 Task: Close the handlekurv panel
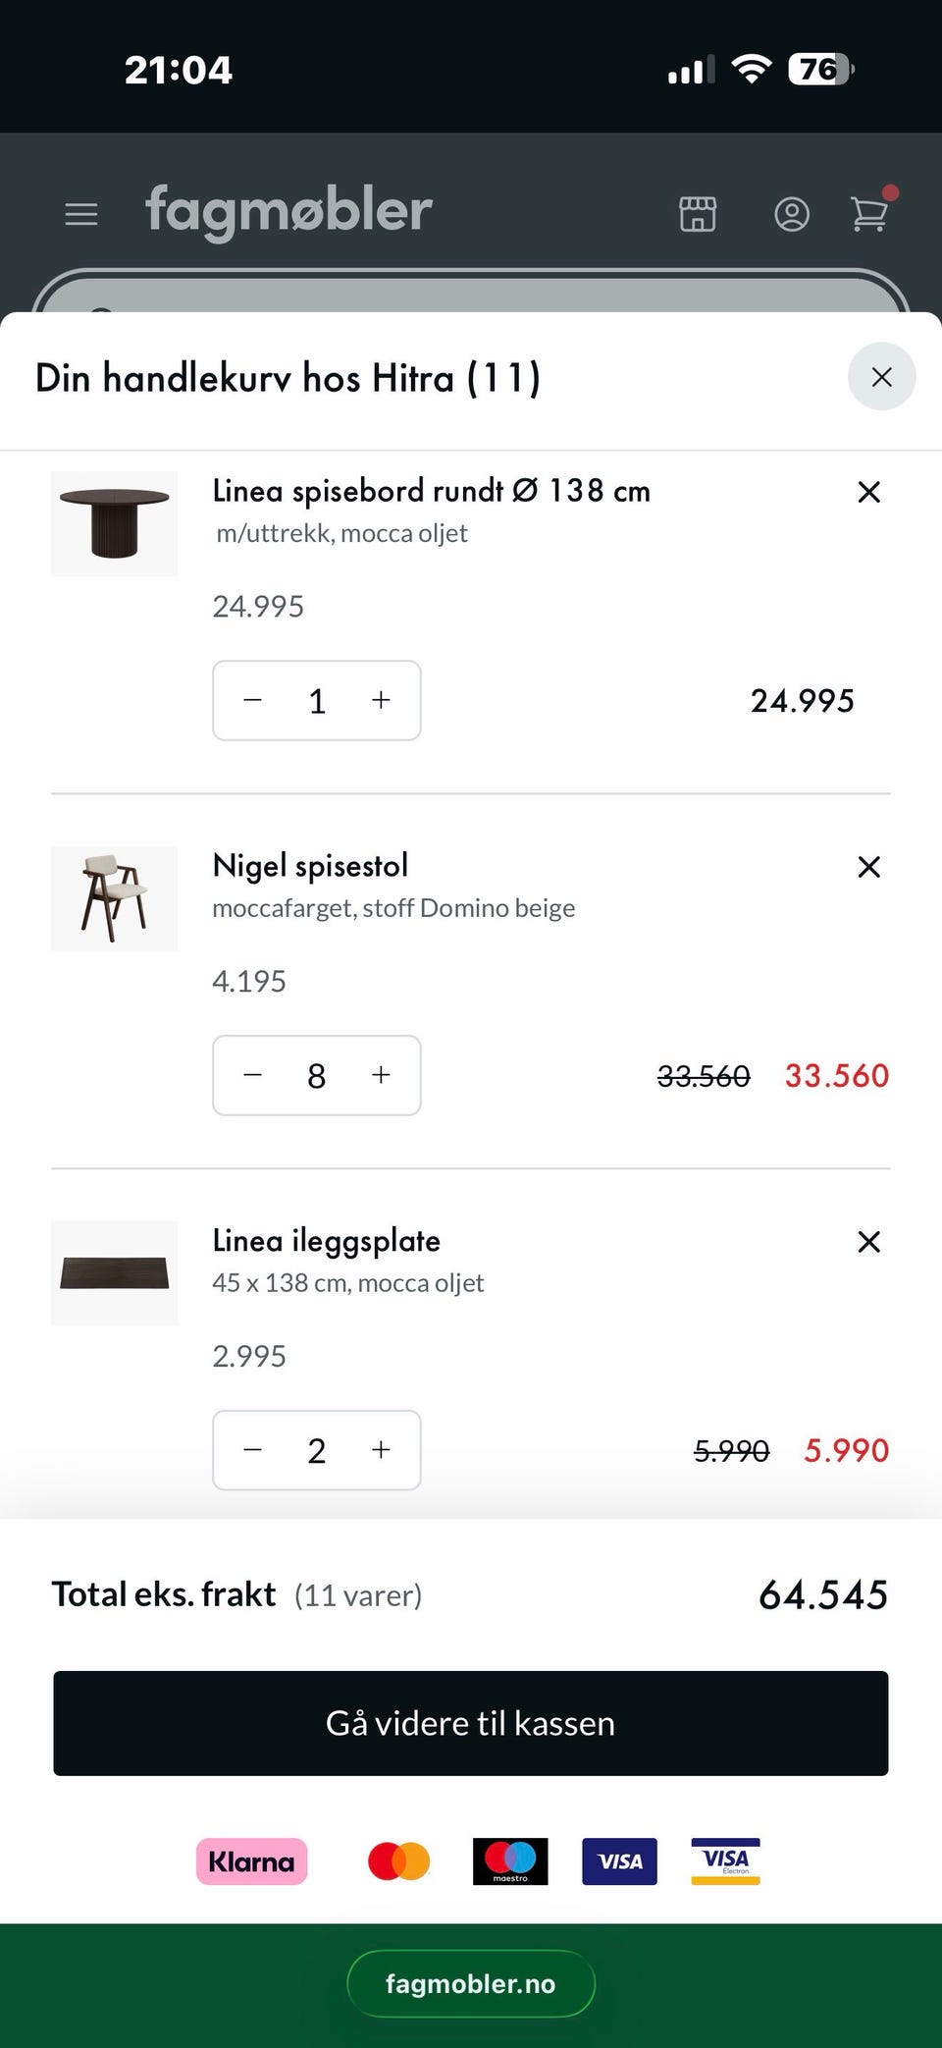(881, 377)
